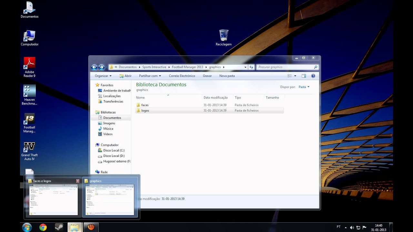Click the volume speaker tray icon
The image size is (413, 232).
pos(352,228)
